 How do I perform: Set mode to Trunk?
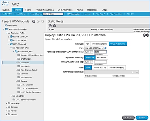[x=88, y=68]
